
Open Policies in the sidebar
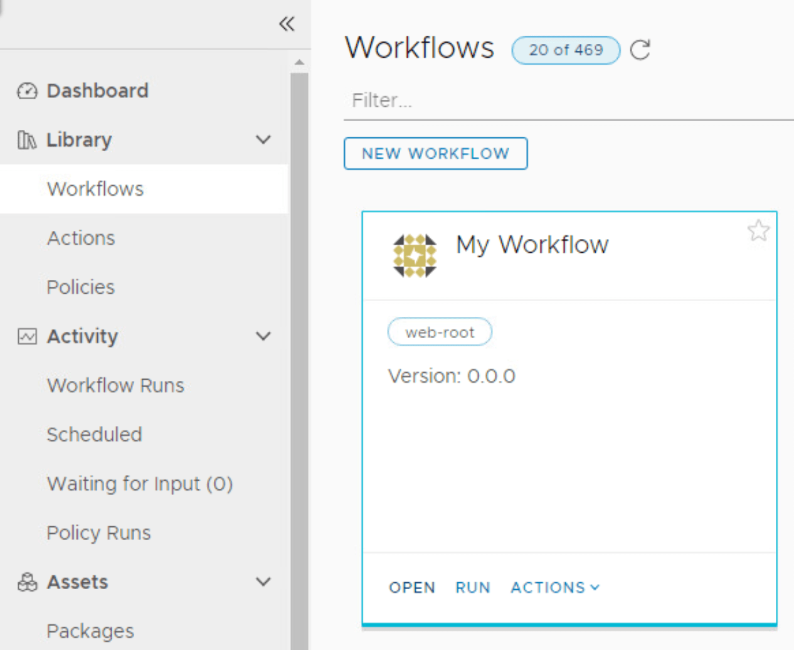pos(81,287)
